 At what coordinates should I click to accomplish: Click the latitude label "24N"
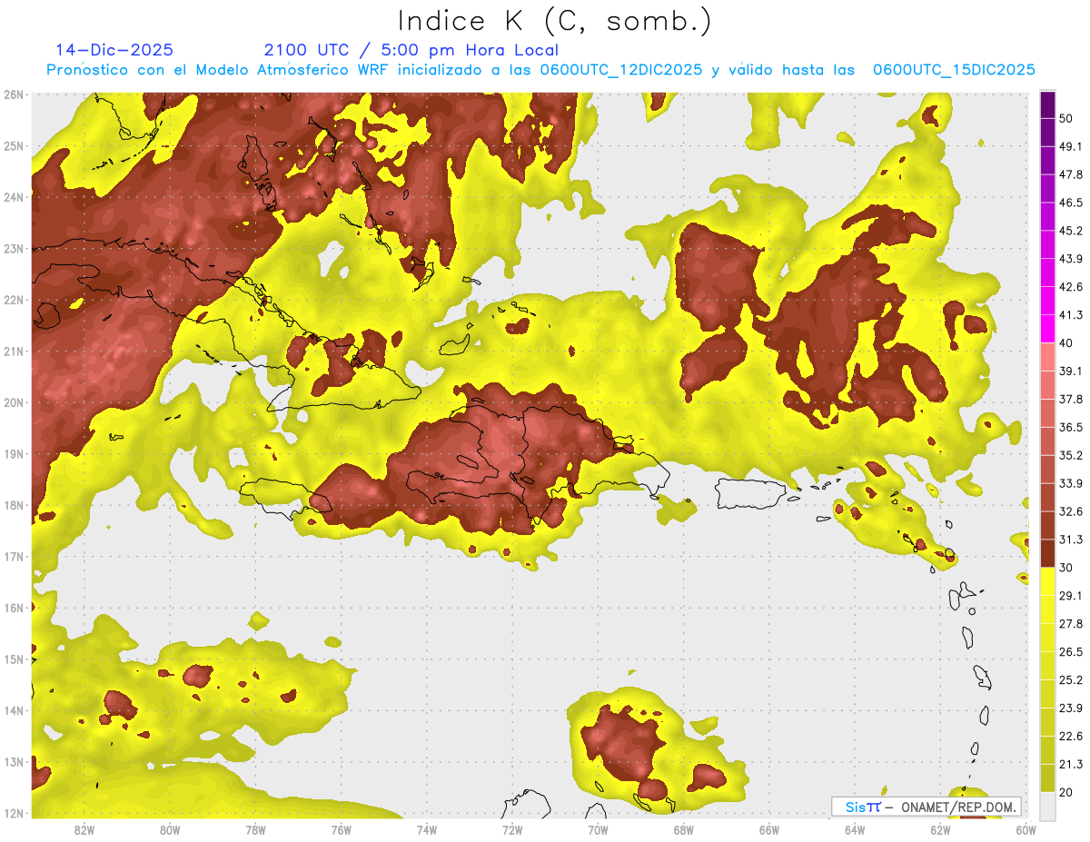point(14,197)
